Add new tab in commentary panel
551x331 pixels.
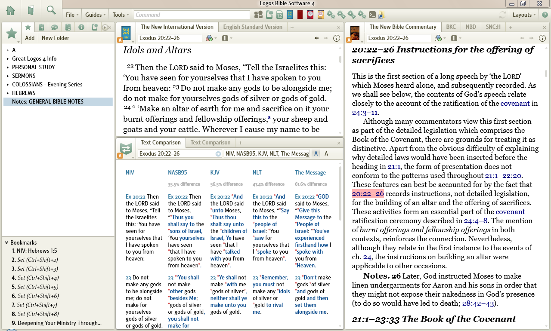511,27
